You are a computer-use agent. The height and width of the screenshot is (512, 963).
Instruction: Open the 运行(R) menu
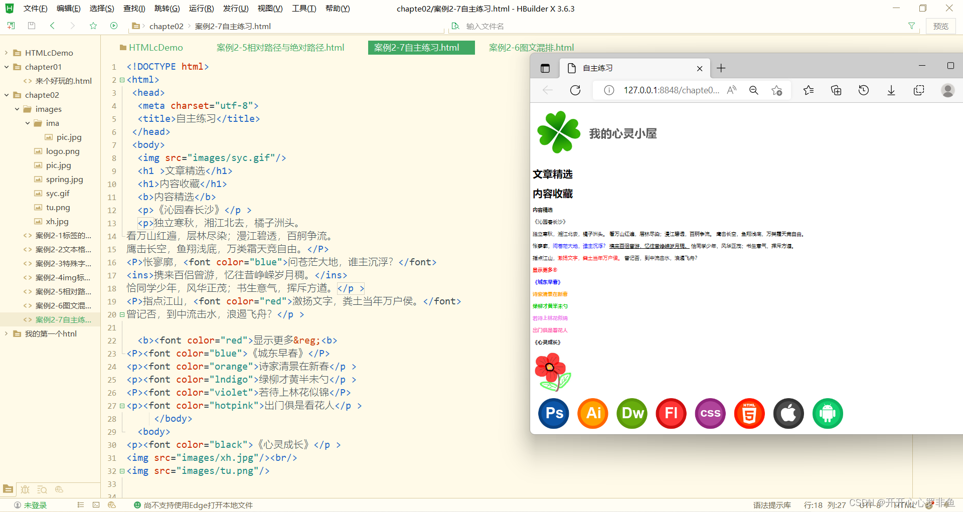[201, 9]
